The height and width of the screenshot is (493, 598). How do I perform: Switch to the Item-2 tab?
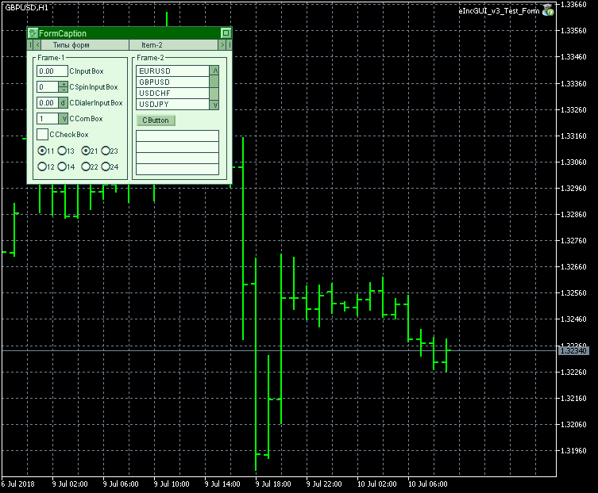click(x=174, y=45)
